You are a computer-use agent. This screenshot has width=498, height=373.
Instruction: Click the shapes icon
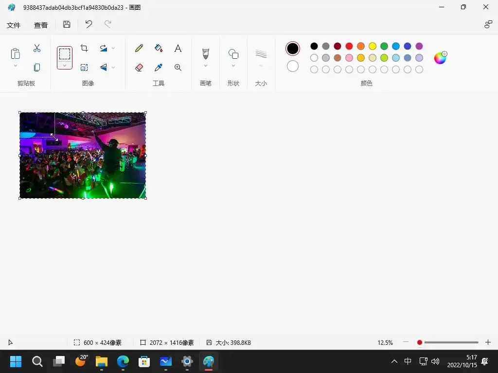pos(233,54)
